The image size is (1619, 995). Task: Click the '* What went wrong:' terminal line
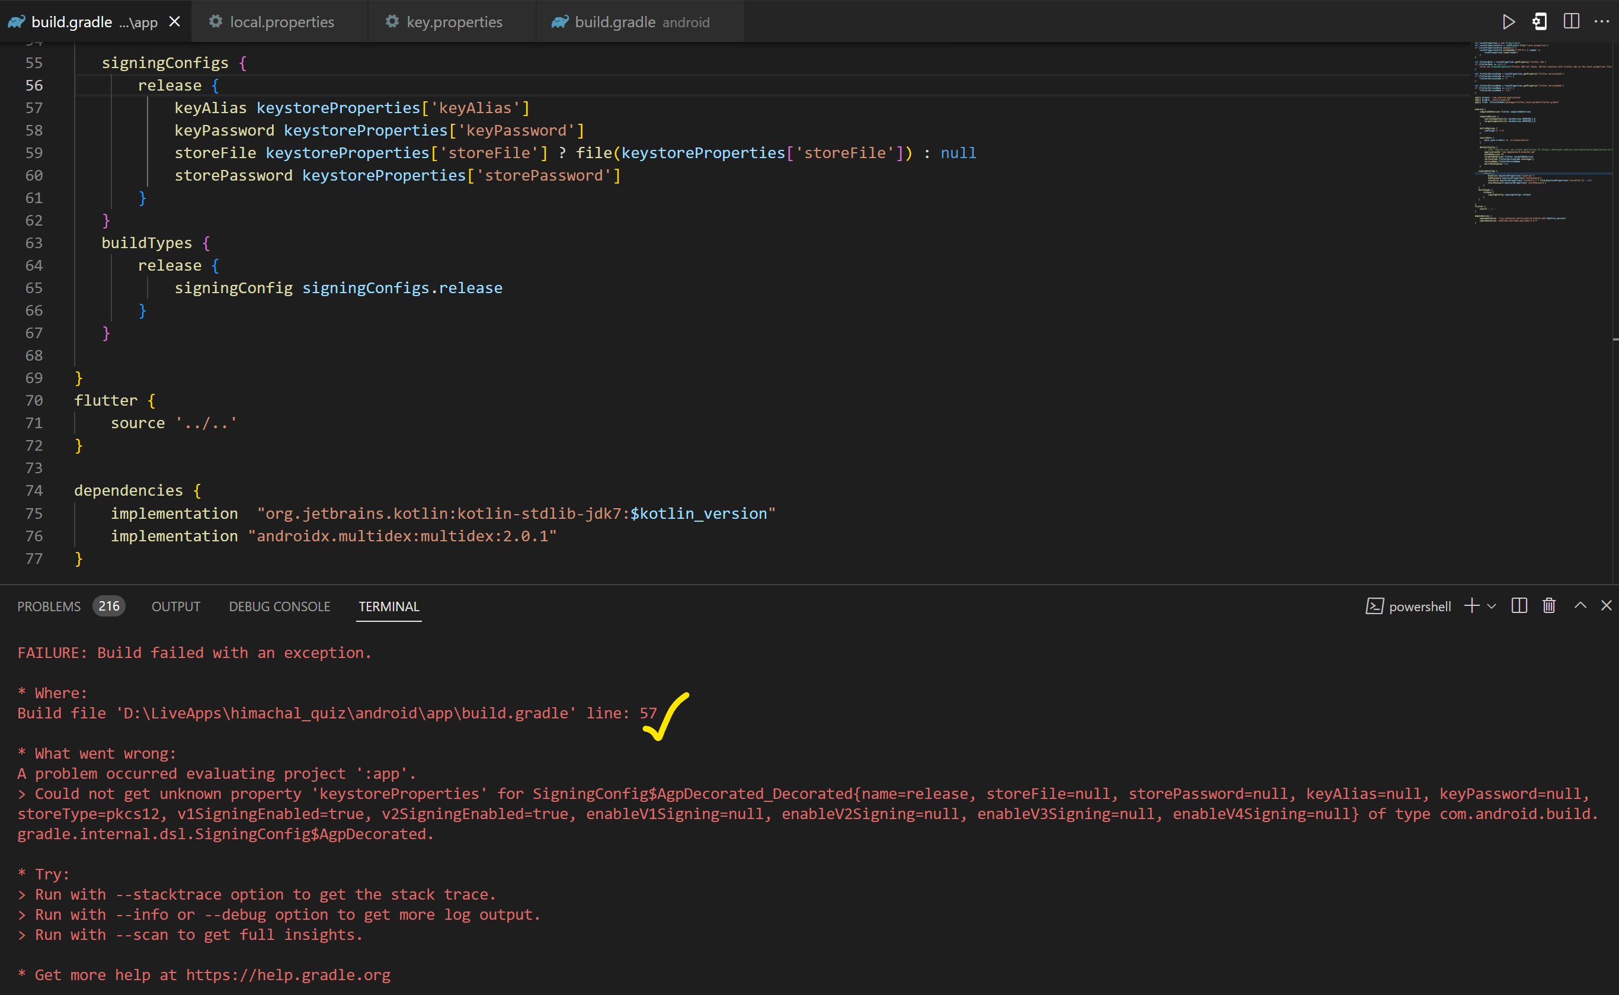pyautogui.click(x=97, y=753)
